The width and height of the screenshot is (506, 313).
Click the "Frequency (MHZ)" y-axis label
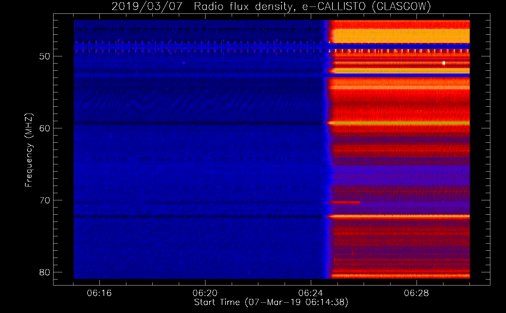29,150
